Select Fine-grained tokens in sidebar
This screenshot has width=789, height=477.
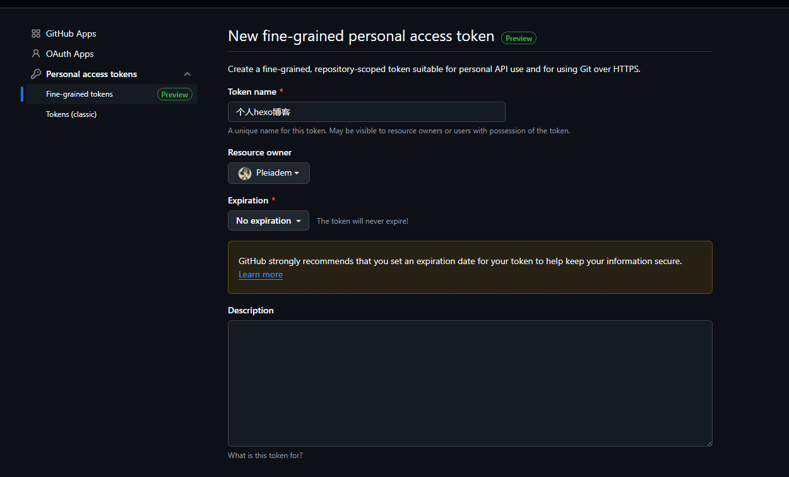[80, 94]
